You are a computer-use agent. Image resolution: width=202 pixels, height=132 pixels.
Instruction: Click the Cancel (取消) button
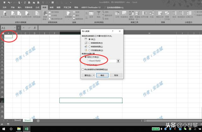[x=116, y=75]
